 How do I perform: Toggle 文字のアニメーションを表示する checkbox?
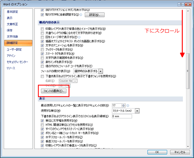(42, 45)
